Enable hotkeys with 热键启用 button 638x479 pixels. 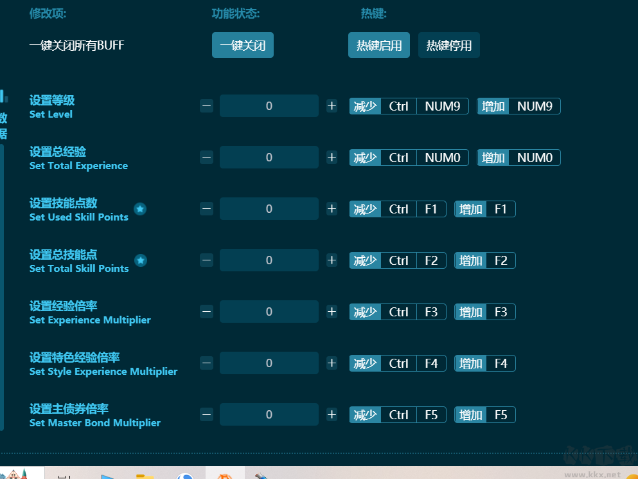(x=379, y=45)
